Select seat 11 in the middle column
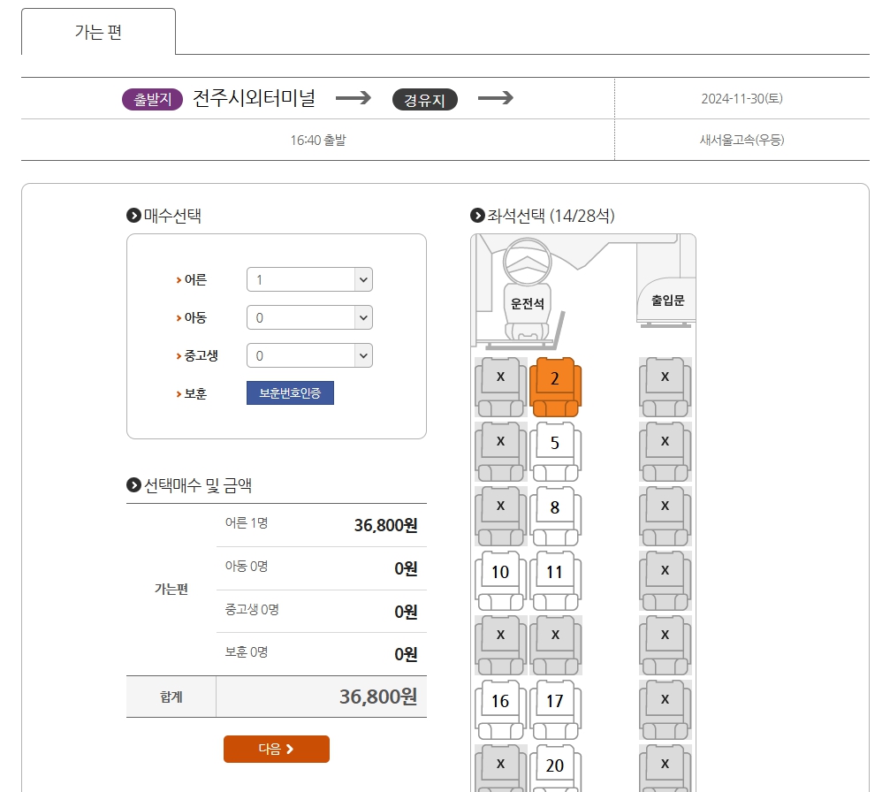This screenshot has width=890, height=792. (555, 572)
